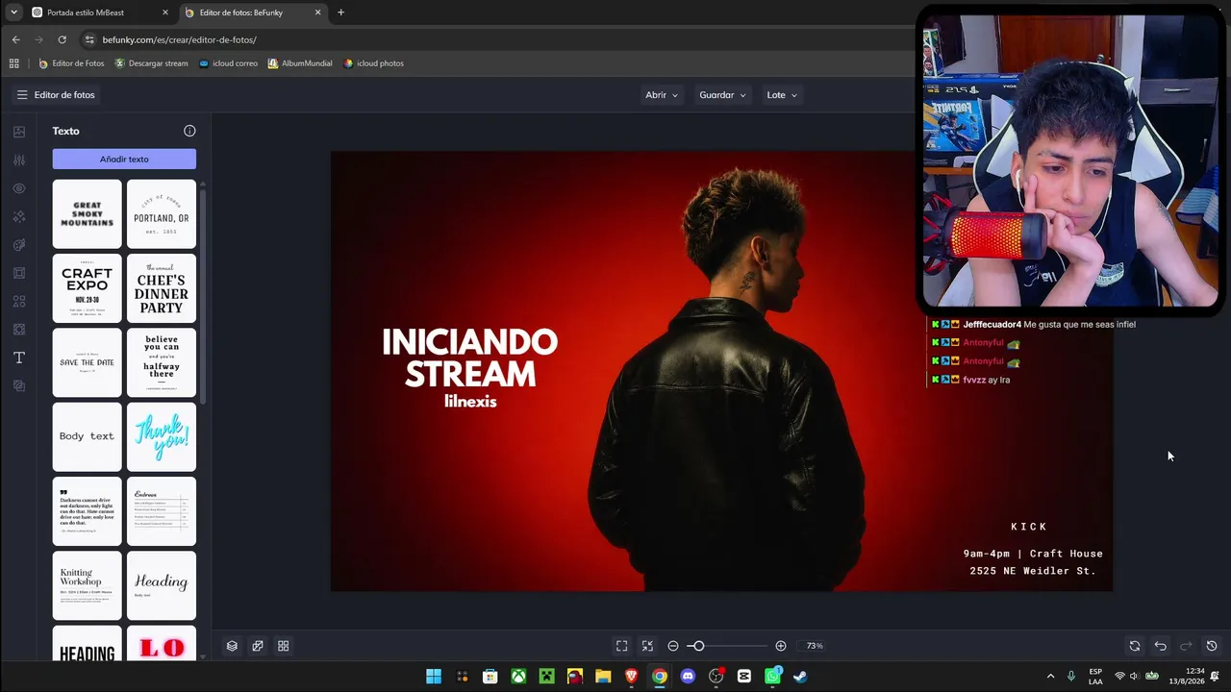This screenshot has width=1231, height=692.
Task: Show hidden system tray icons
Action: coord(1050,677)
